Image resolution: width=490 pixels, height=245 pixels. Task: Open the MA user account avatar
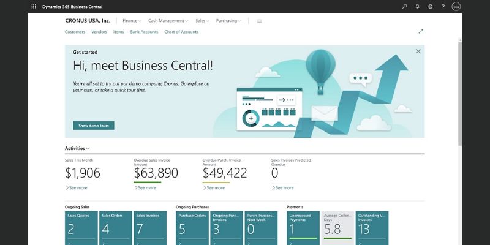456,6
